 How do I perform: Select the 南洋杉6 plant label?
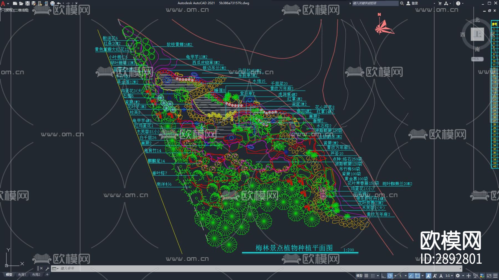coord(164,184)
